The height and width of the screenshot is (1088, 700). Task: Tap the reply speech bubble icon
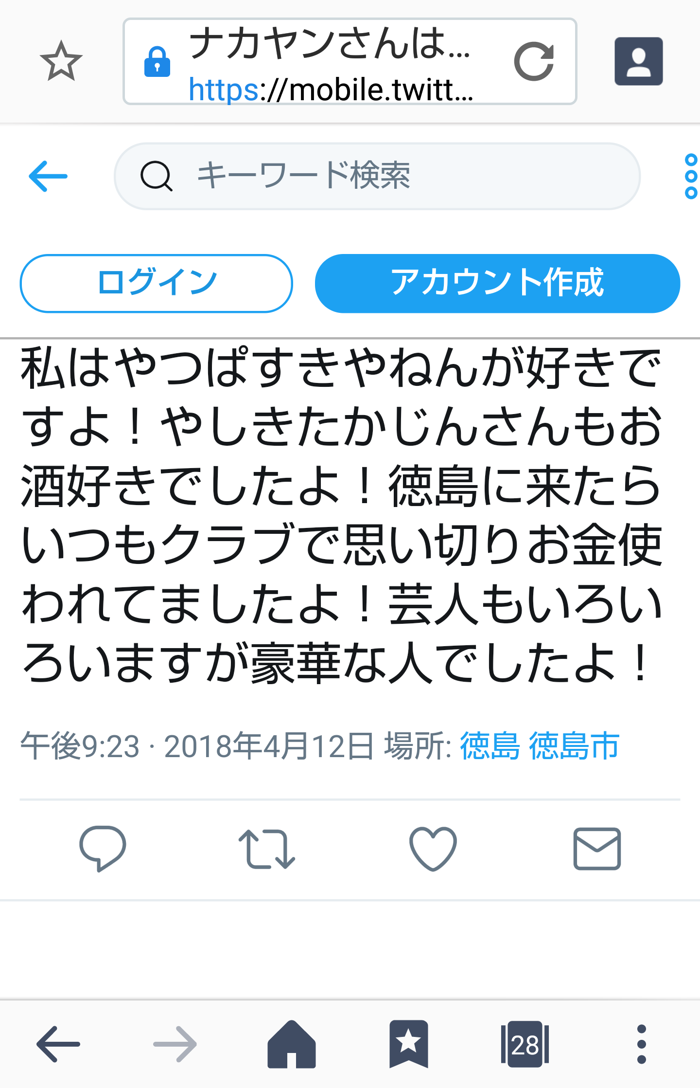103,848
